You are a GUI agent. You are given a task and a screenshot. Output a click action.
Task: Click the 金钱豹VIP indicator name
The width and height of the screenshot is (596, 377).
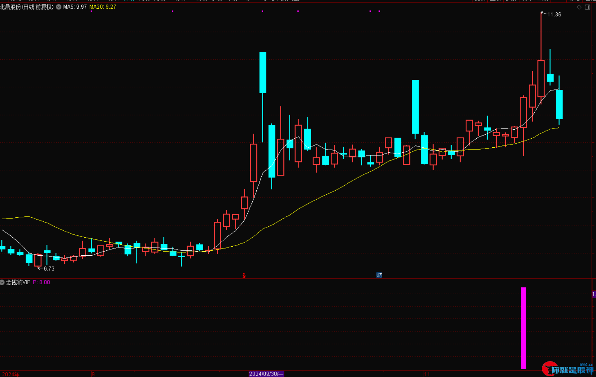(x=18, y=282)
